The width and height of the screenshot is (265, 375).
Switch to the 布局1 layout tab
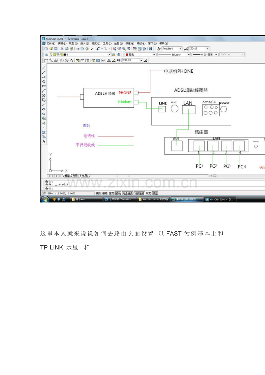pyautogui.click(x=75, y=176)
